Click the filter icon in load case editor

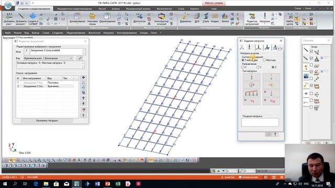84,110
